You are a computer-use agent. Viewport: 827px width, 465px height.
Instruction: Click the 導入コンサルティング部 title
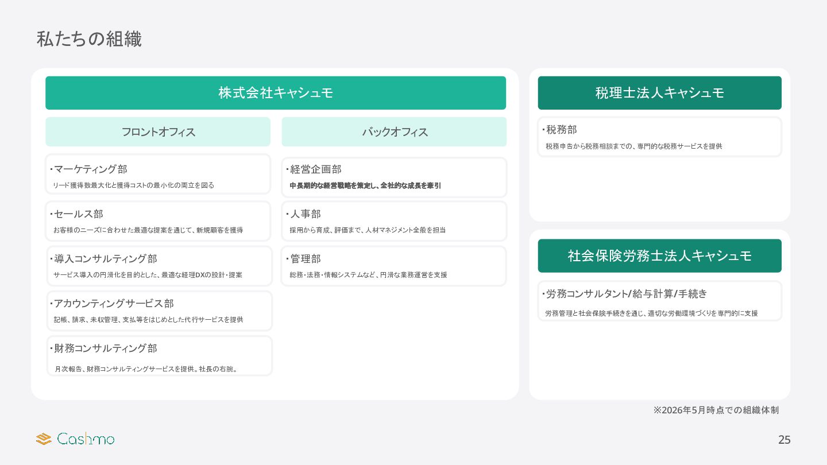tap(105, 259)
